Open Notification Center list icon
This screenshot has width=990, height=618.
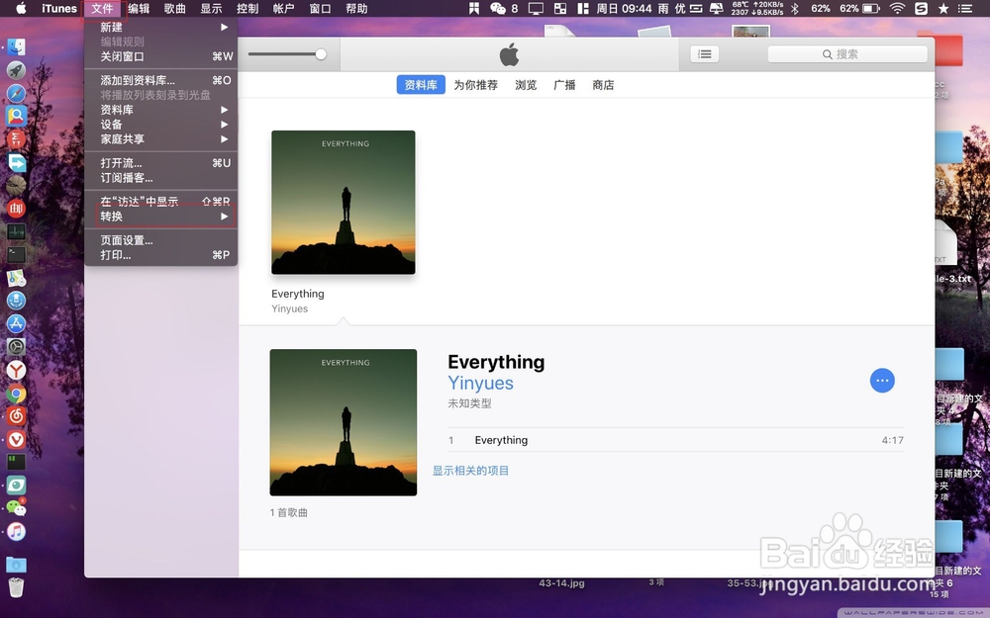pyautogui.click(x=964, y=8)
